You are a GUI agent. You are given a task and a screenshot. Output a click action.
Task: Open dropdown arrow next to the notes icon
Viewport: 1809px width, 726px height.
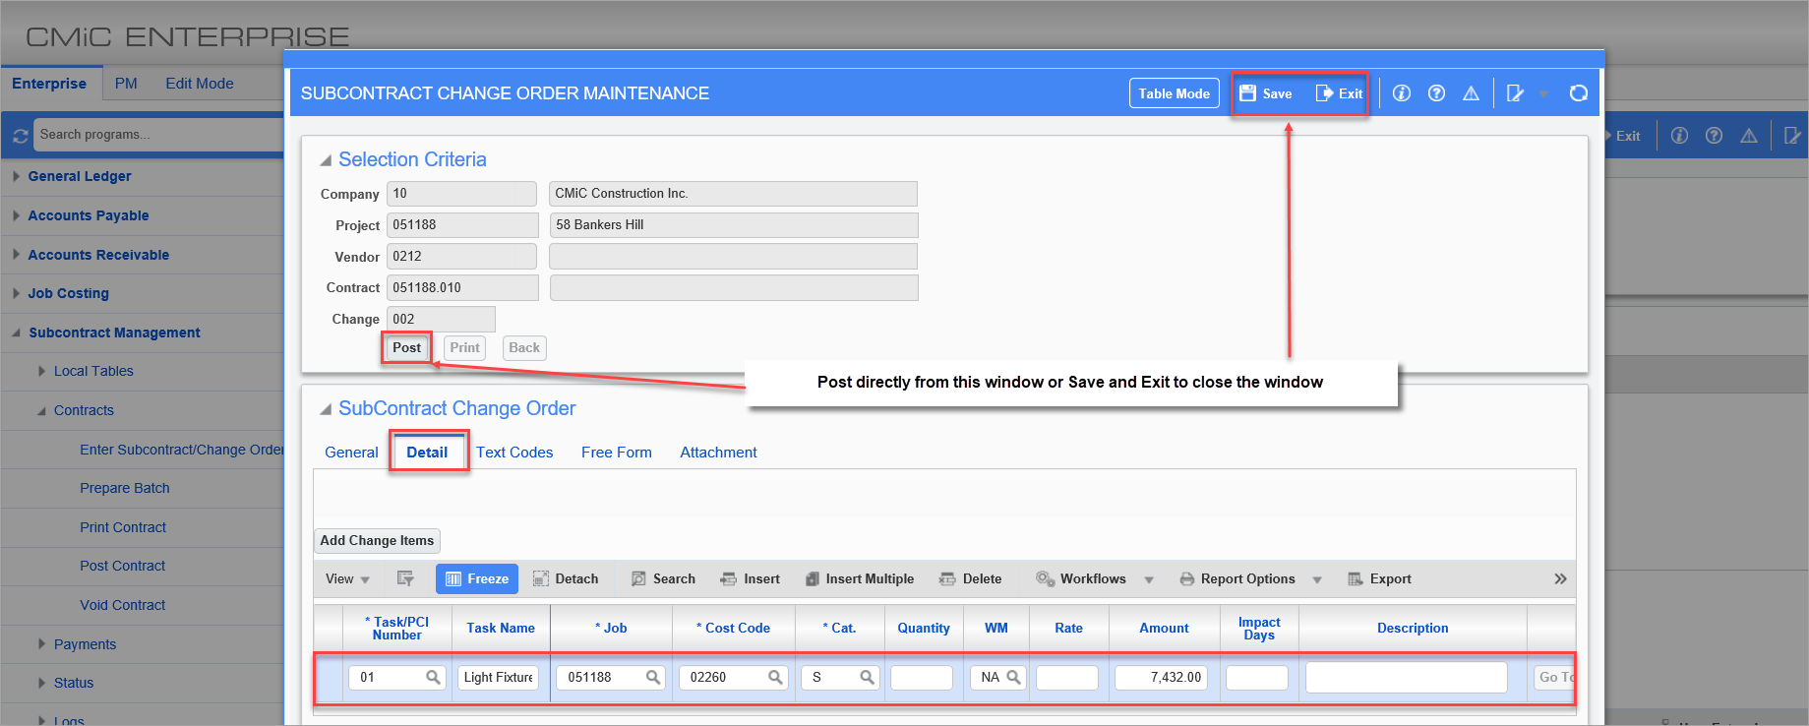(x=1543, y=94)
